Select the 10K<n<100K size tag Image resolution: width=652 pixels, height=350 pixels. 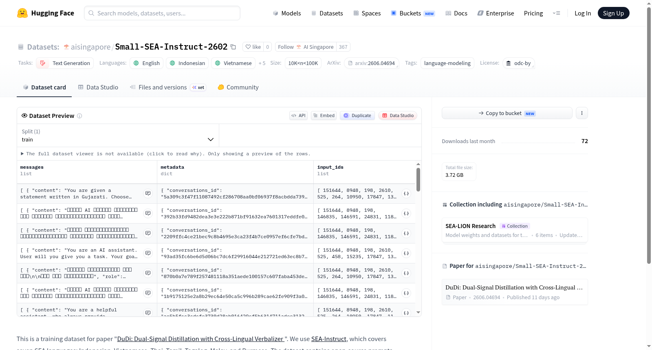click(303, 63)
